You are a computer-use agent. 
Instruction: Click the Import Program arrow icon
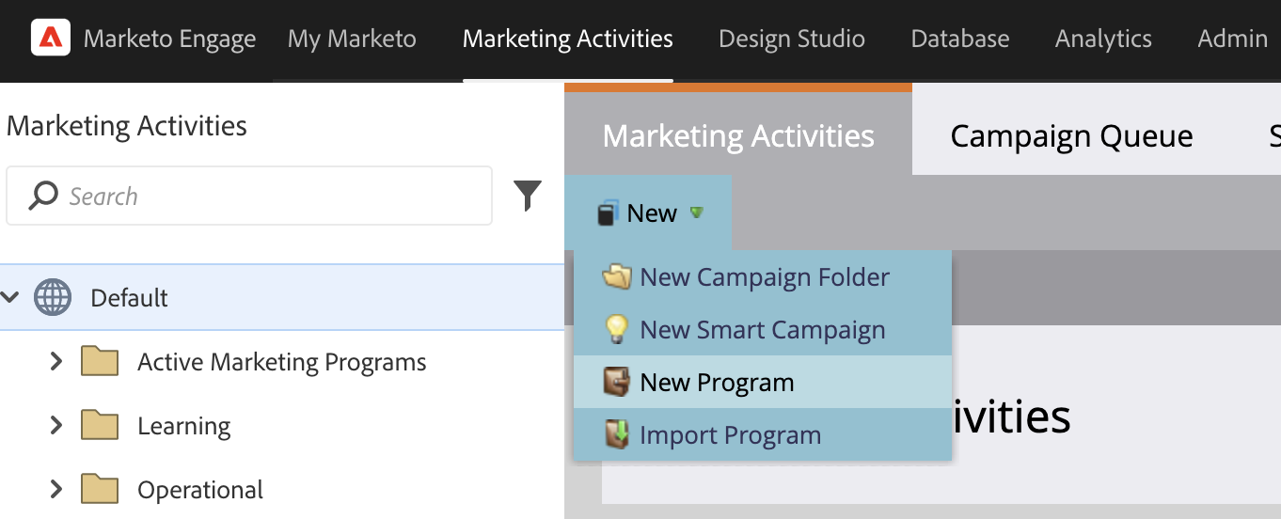click(616, 434)
